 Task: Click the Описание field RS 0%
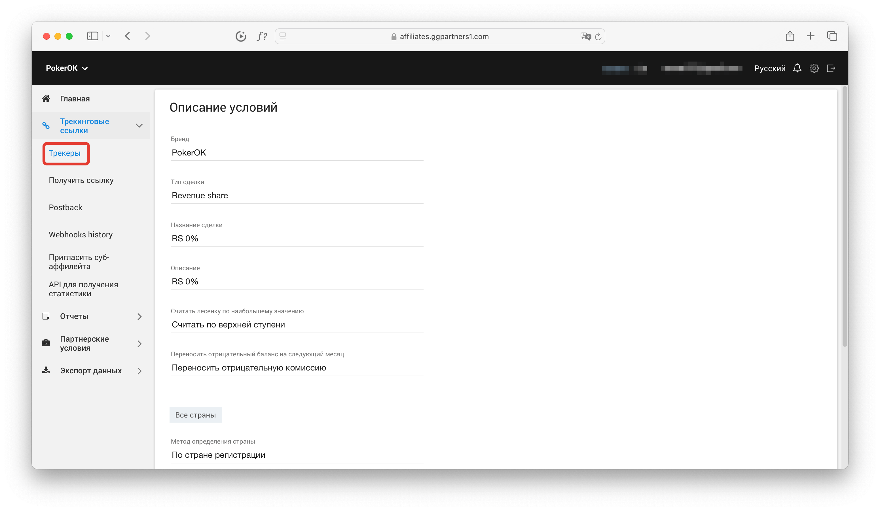(x=297, y=282)
